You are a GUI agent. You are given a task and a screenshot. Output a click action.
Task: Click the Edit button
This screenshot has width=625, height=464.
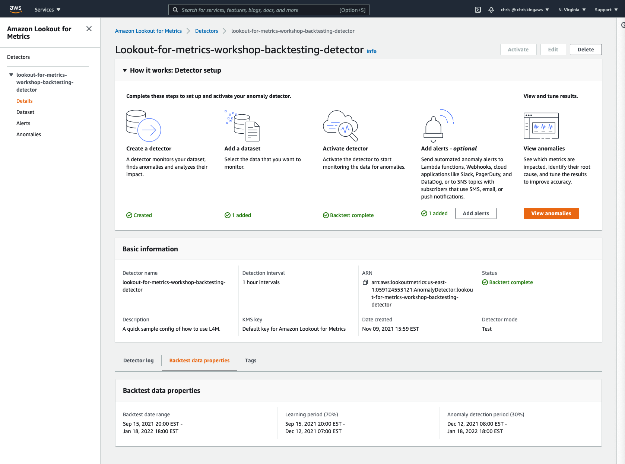point(553,50)
